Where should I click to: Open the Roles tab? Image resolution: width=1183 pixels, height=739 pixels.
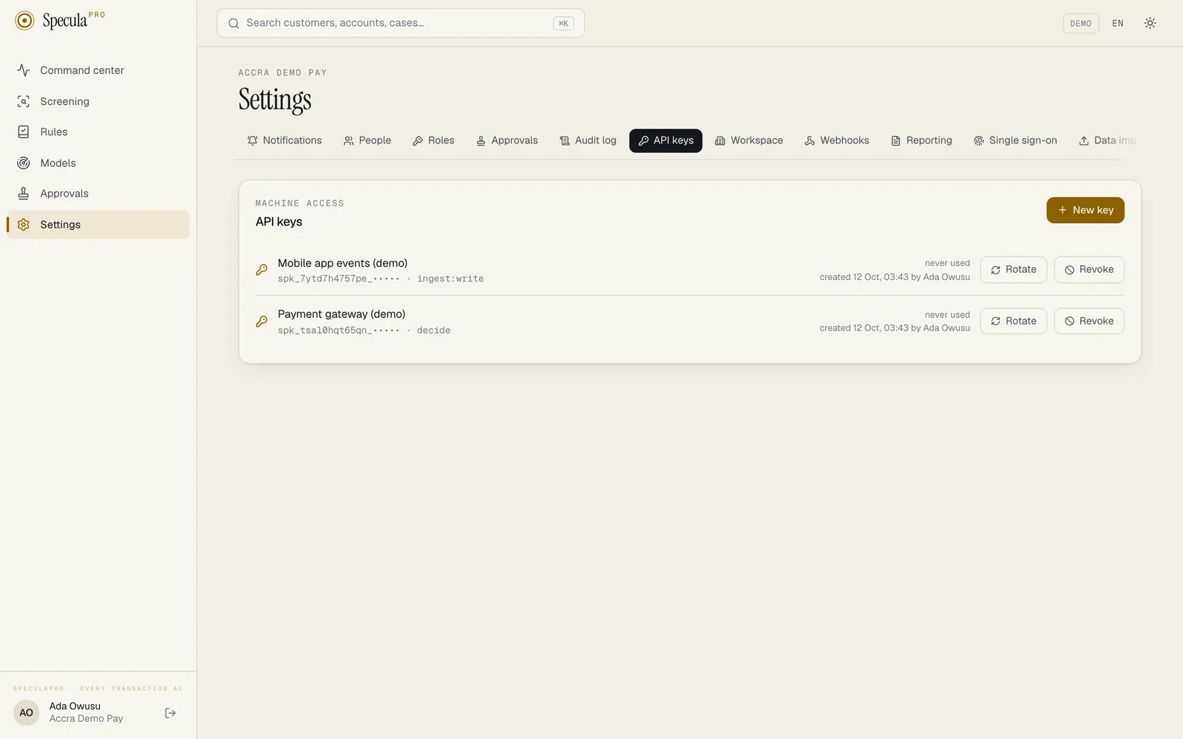click(x=433, y=140)
